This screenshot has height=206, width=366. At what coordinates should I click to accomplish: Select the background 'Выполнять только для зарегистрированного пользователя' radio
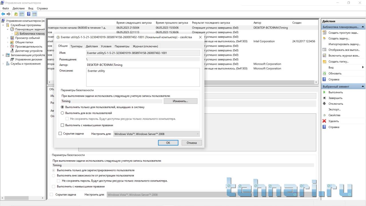[53, 170]
